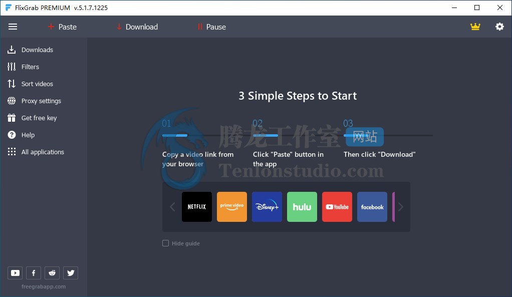Image resolution: width=512 pixels, height=297 pixels.
Task: Open settings gear icon
Action: (x=499, y=27)
